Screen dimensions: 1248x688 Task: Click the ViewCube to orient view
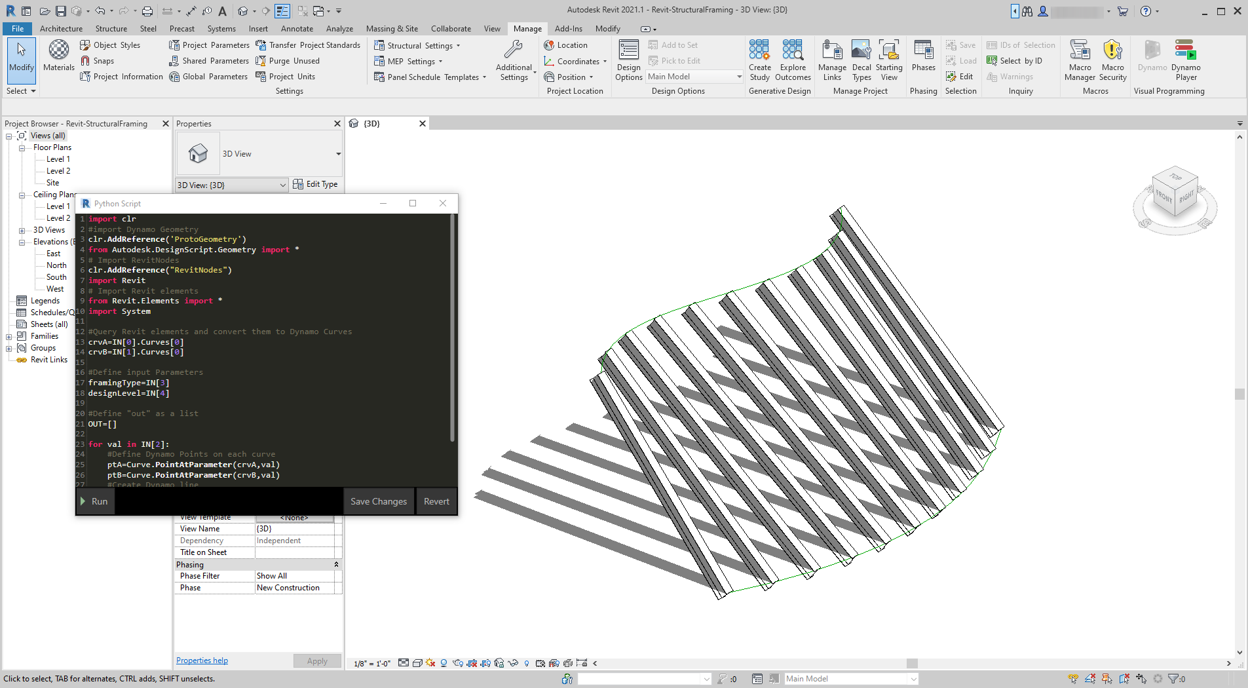tap(1175, 193)
